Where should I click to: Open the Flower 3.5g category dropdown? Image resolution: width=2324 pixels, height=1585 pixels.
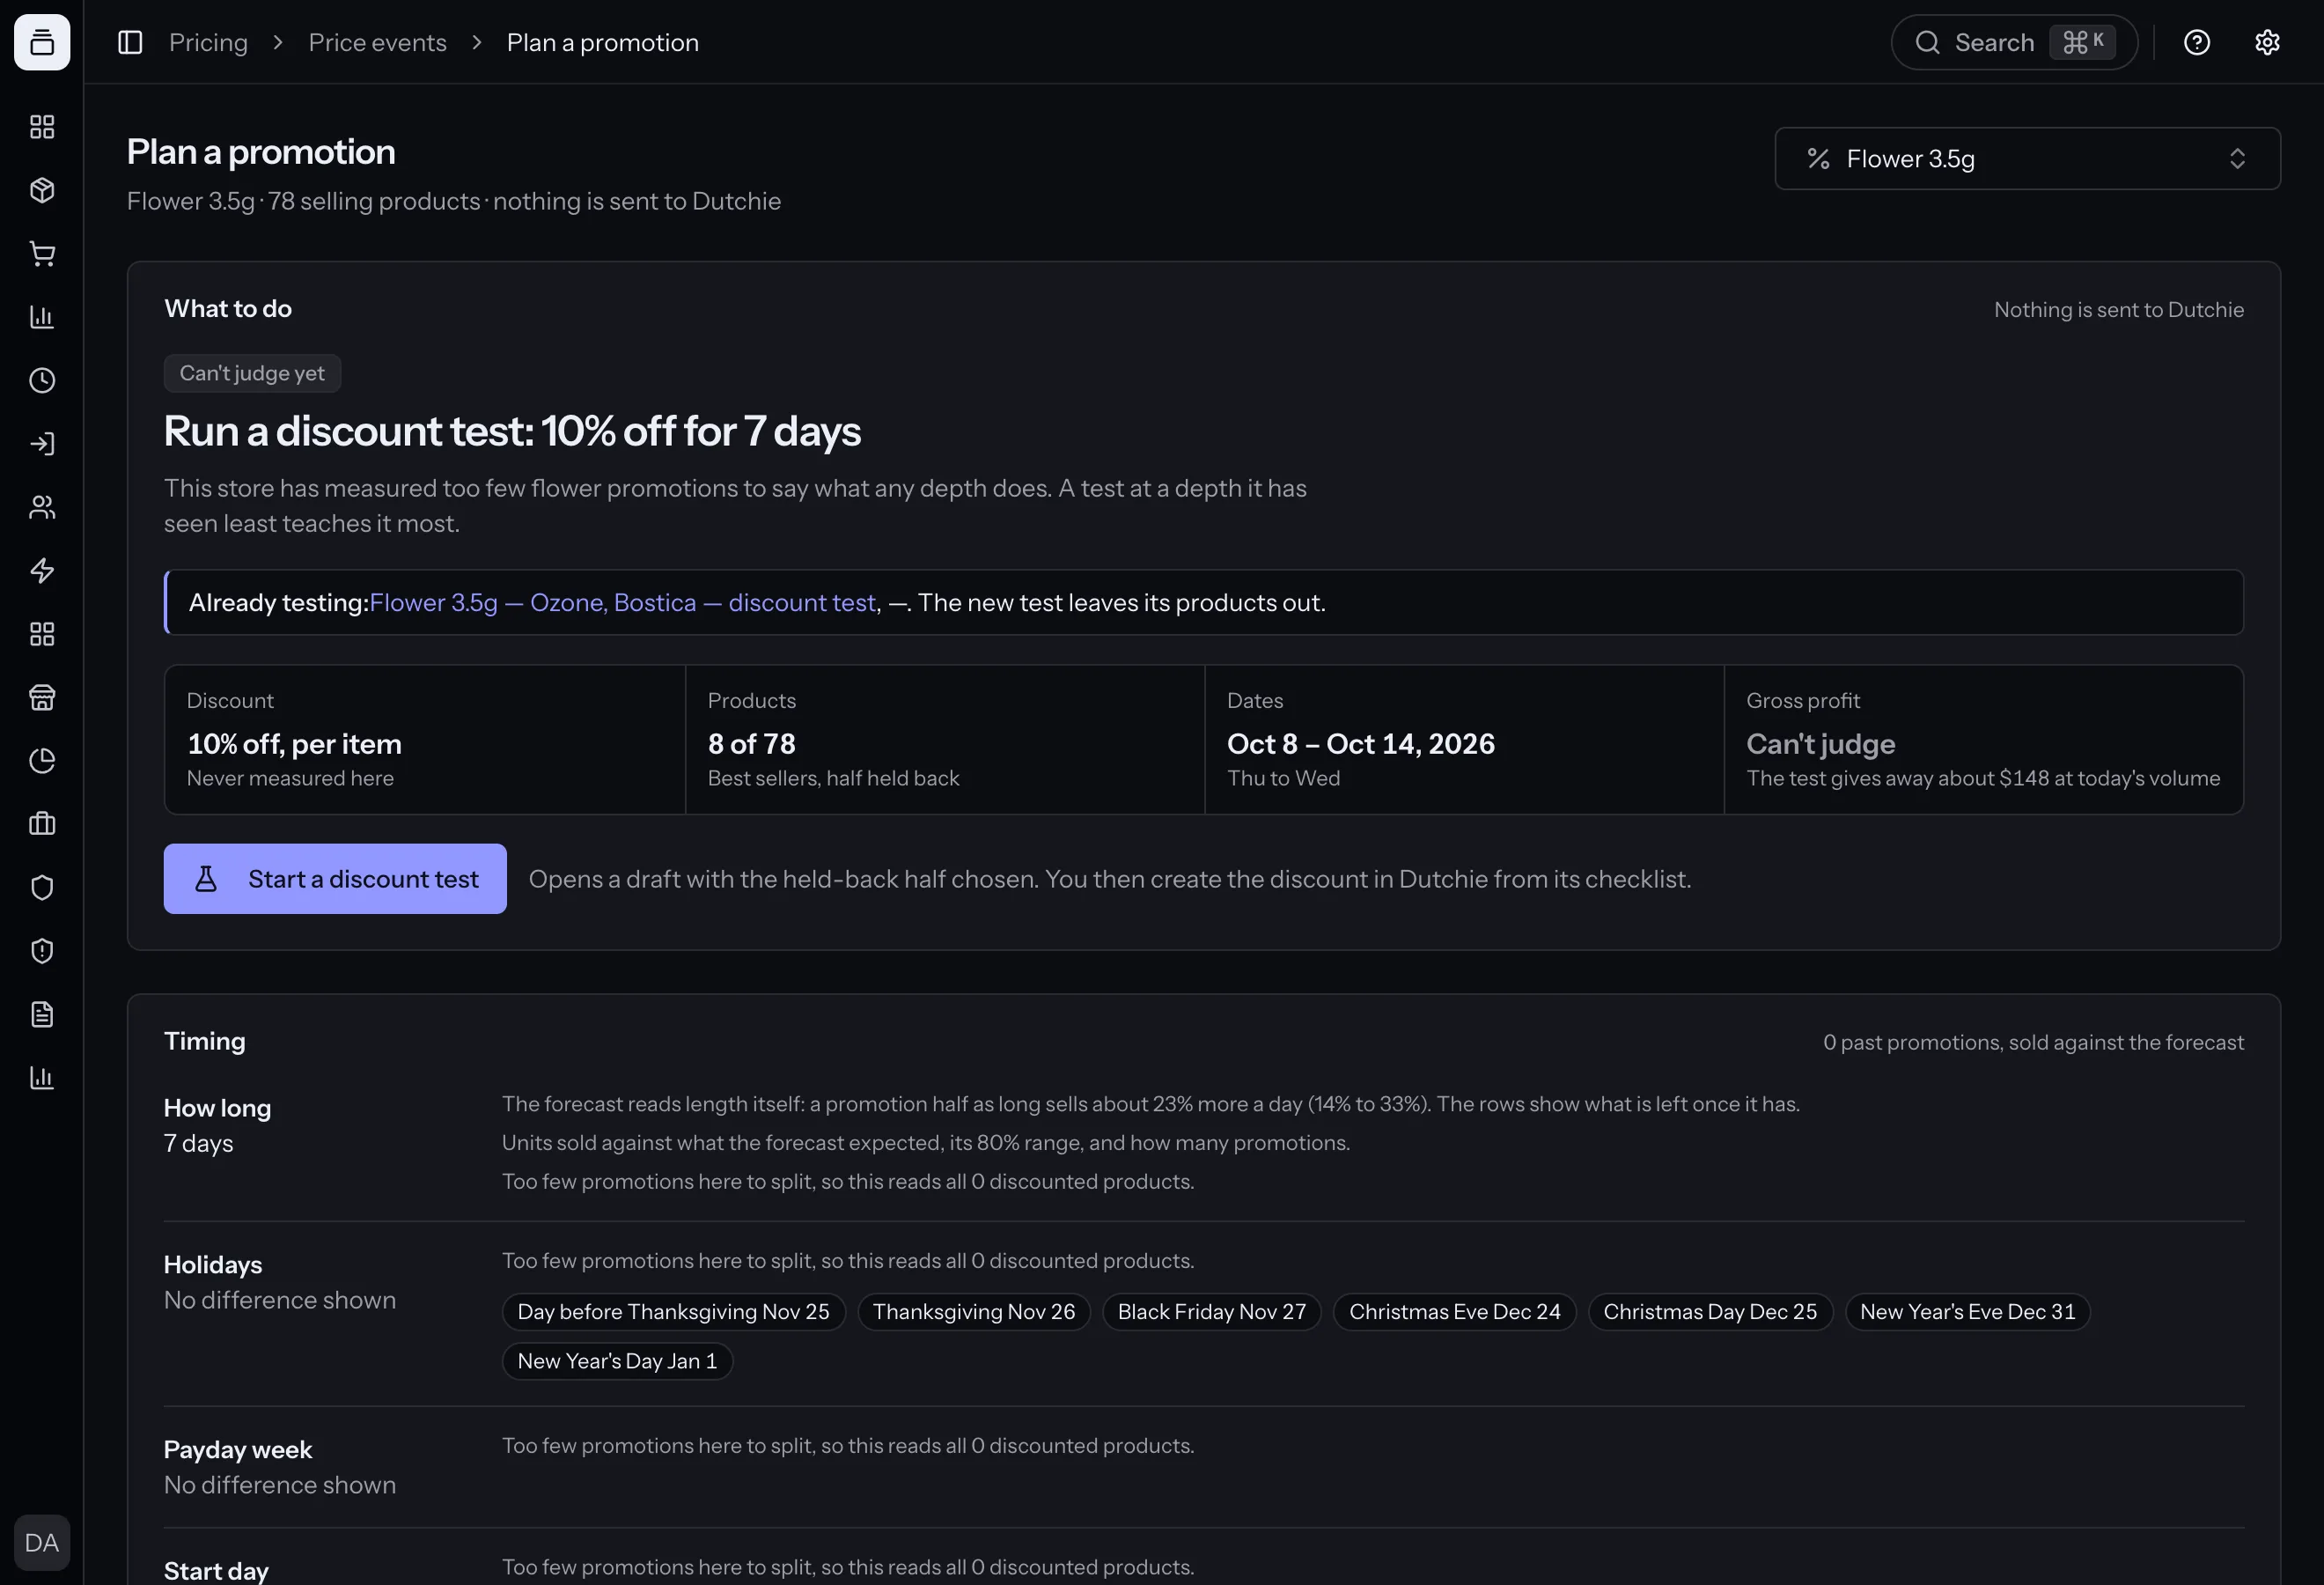2027,158
